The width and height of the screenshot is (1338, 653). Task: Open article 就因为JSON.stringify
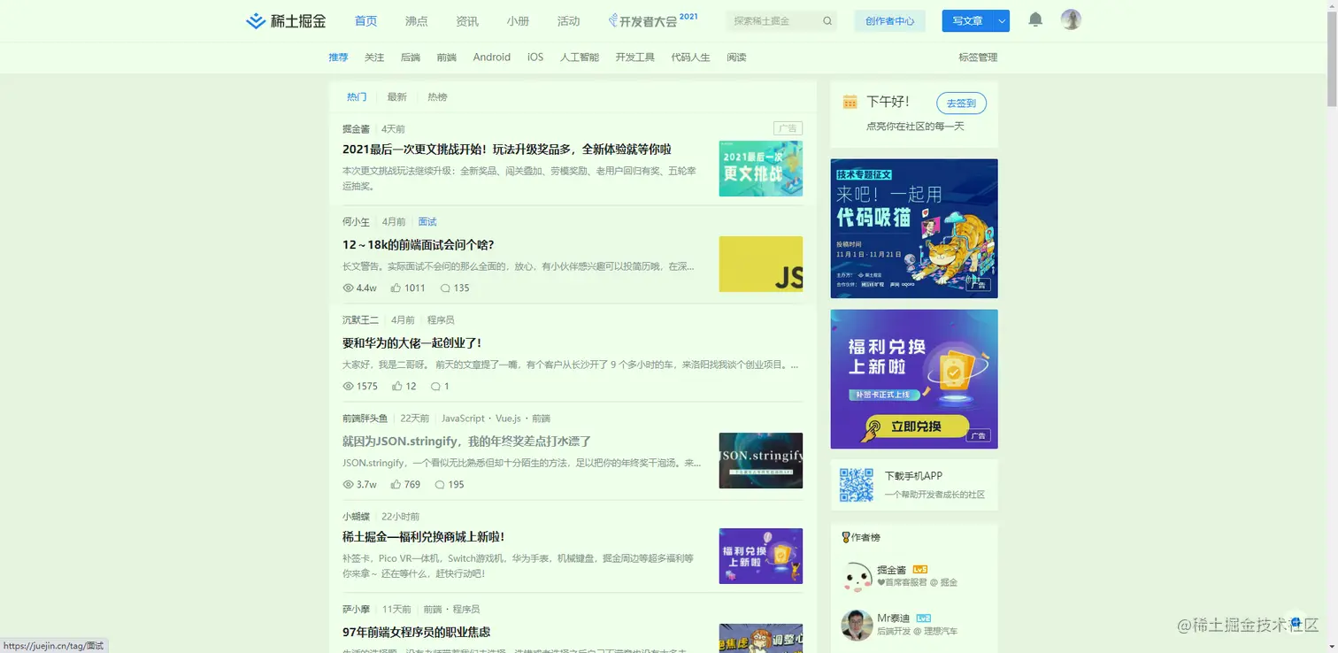467,442
